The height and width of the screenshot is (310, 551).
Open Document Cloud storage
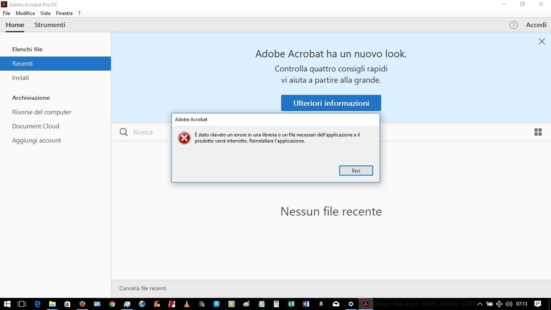(55, 126)
